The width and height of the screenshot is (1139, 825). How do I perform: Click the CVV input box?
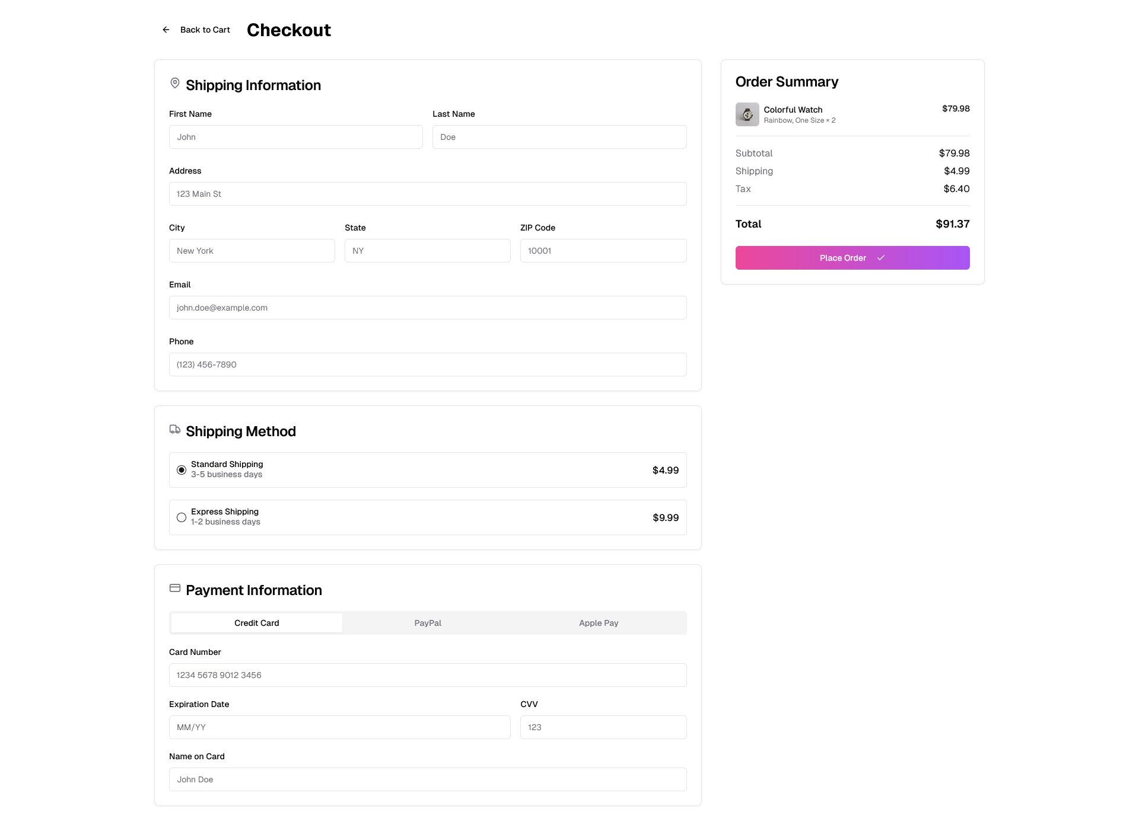coord(603,727)
